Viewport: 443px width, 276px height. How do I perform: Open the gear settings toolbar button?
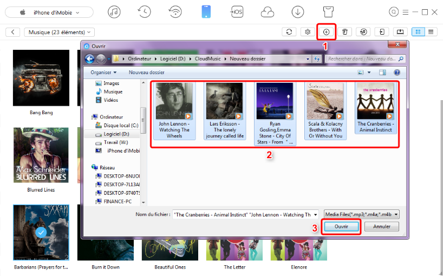coord(308,32)
